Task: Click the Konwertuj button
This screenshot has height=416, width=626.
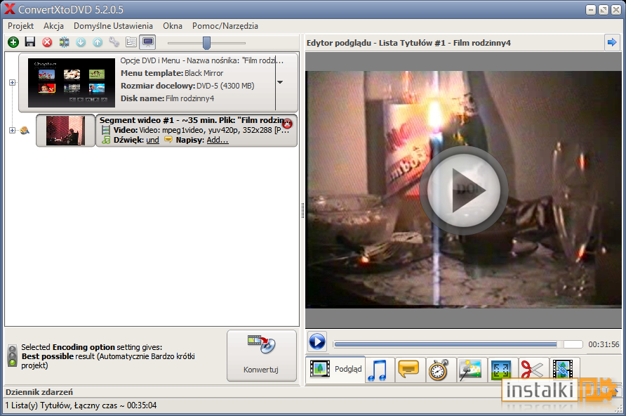Action: [x=262, y=356]
